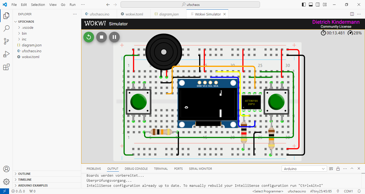
Task: Restart the Wokwi simulation
Action: pos(89,37)
